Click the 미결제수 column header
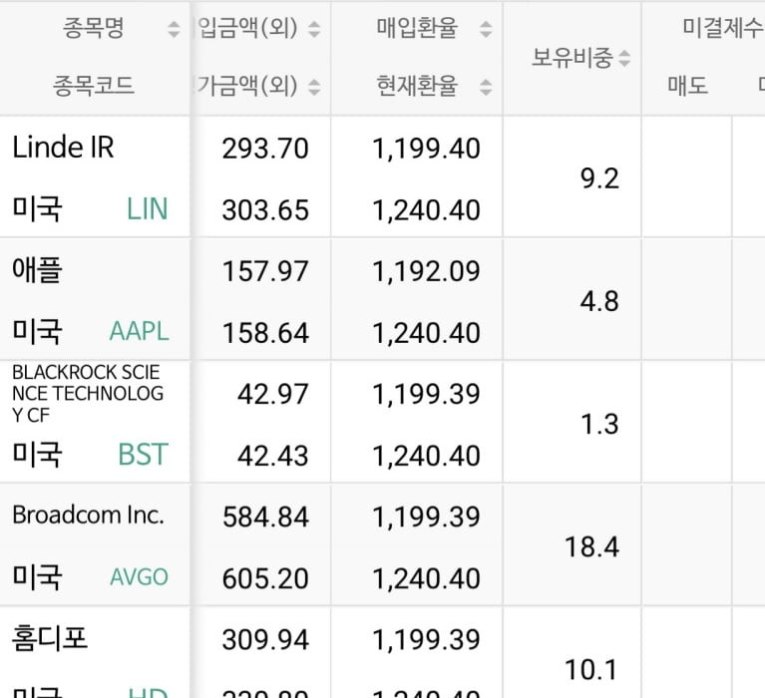The width and height of the screenshot is (765, 698). tap(723, 27)
